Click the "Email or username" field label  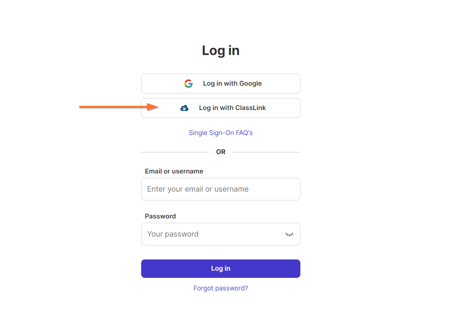[x=174, y=171]
